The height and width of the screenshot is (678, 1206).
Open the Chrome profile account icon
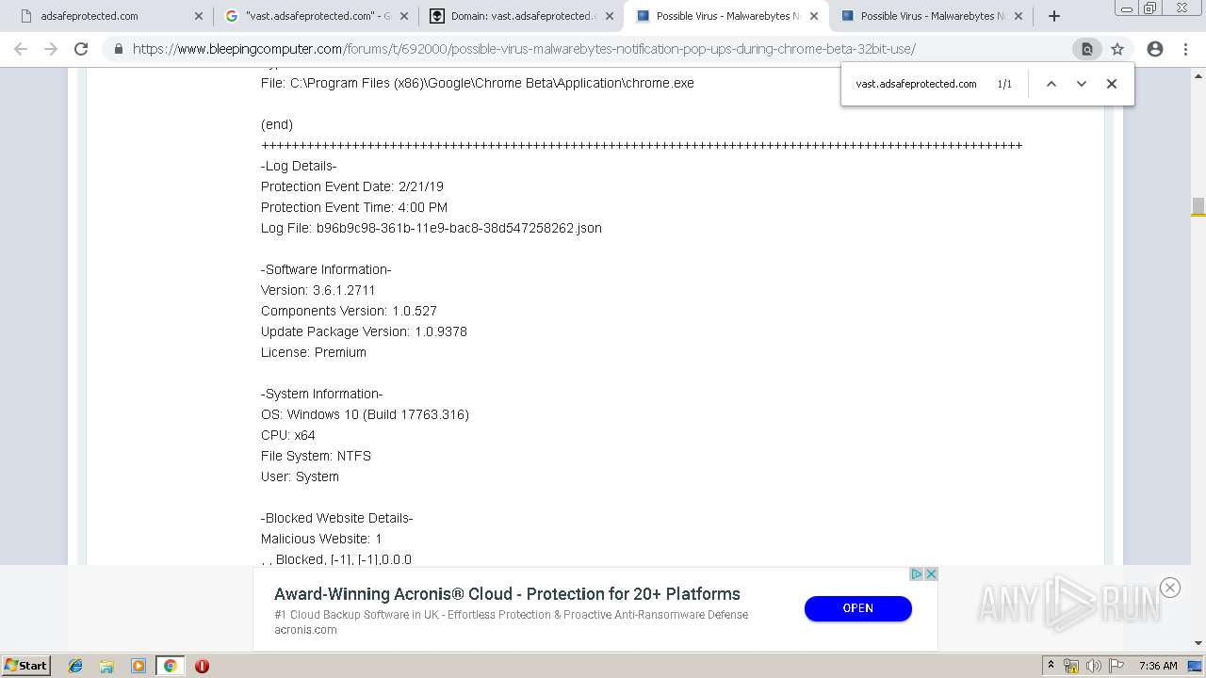pyautogui.click(x=1155, y=49)
